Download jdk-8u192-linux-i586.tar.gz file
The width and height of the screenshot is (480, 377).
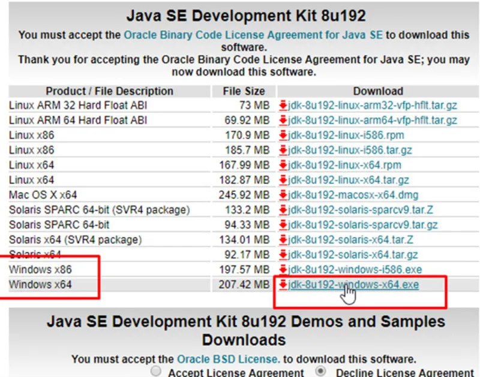pyautogui.click(x=350, y=150)
